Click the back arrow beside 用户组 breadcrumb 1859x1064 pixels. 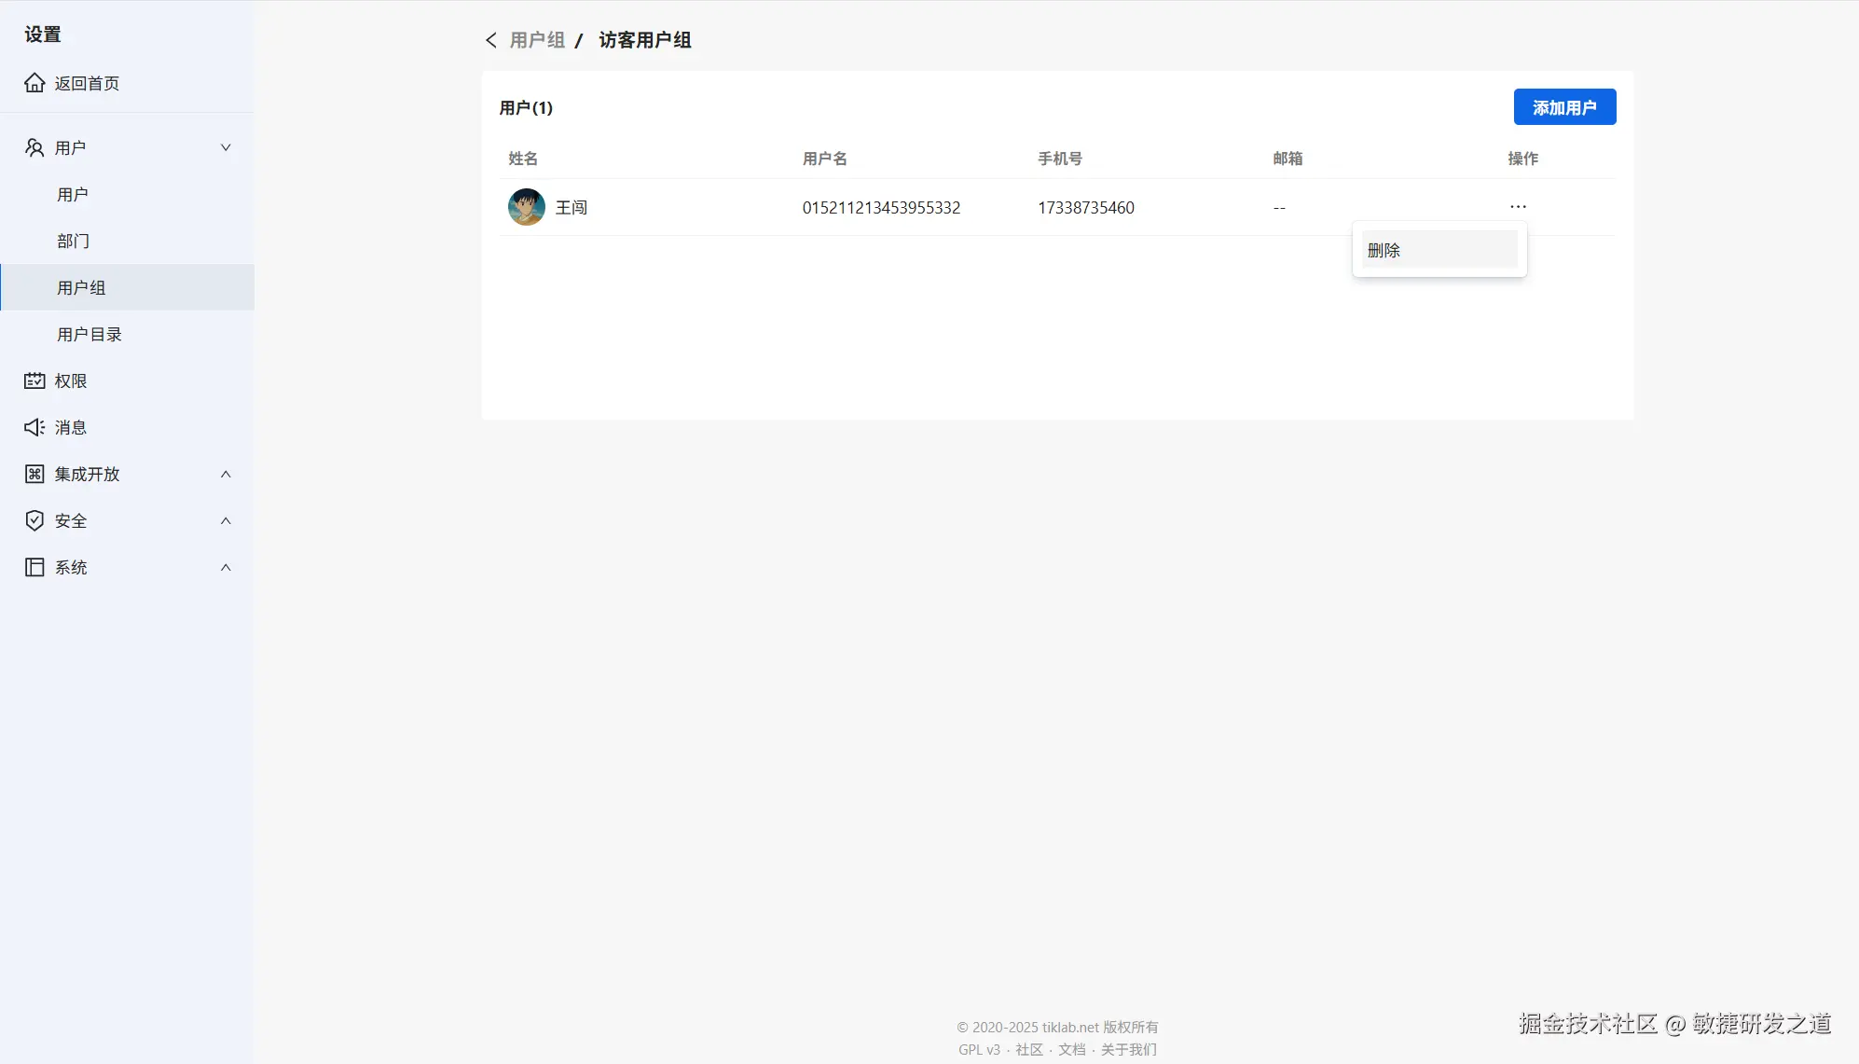click(x=491, y=40)
